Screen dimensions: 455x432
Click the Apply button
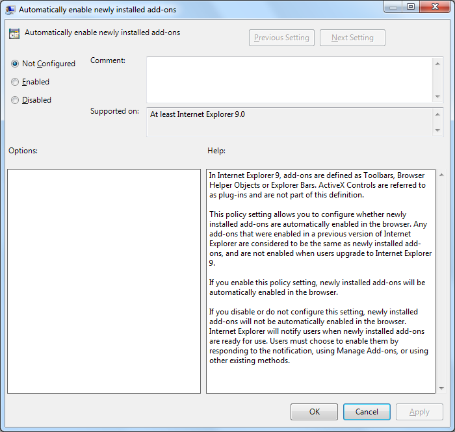pos(419,412)
